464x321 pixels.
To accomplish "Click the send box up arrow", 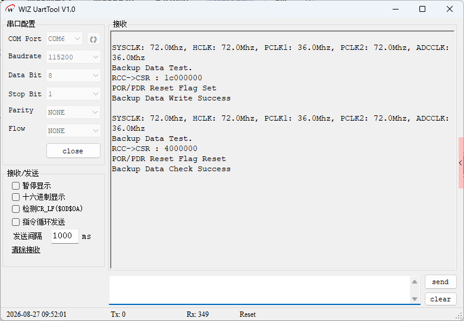I will click(415, 282).
